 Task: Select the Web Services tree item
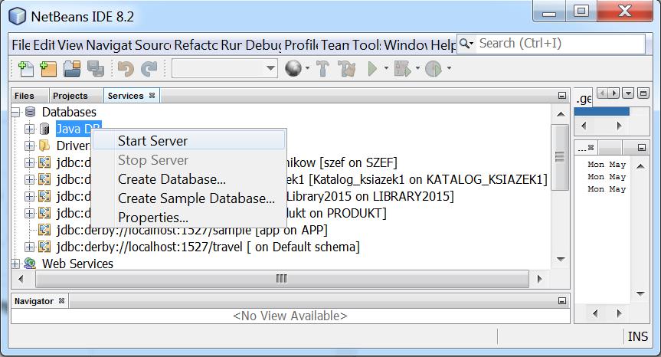click(x=77, y=264)
